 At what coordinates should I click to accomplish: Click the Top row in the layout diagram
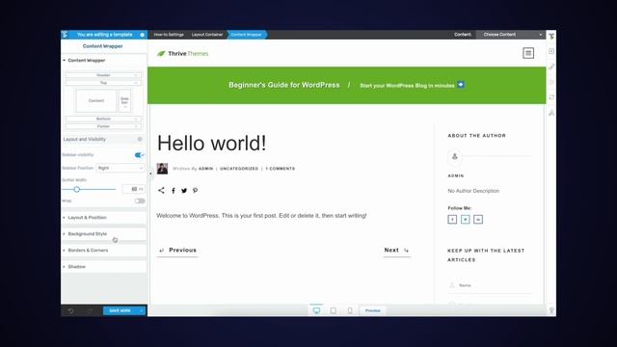[103, 83]
